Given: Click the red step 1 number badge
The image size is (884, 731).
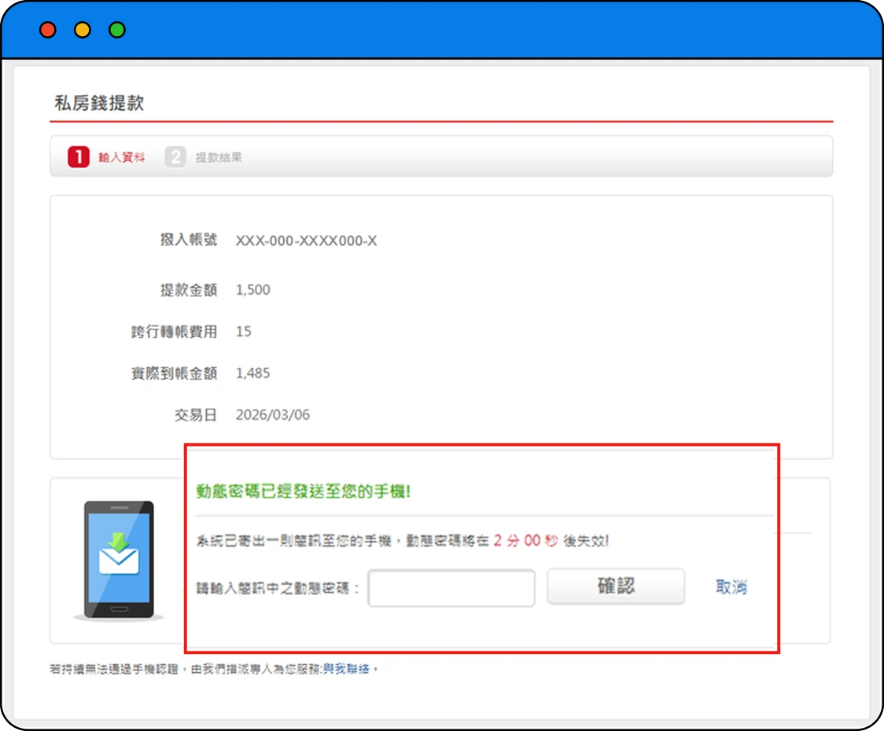Looking at the screenshot, I should point(79,156).
